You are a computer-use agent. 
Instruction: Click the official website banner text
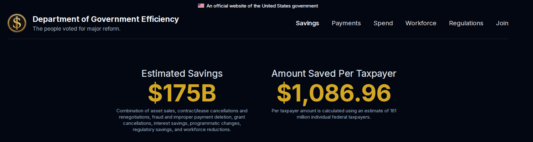262,6
